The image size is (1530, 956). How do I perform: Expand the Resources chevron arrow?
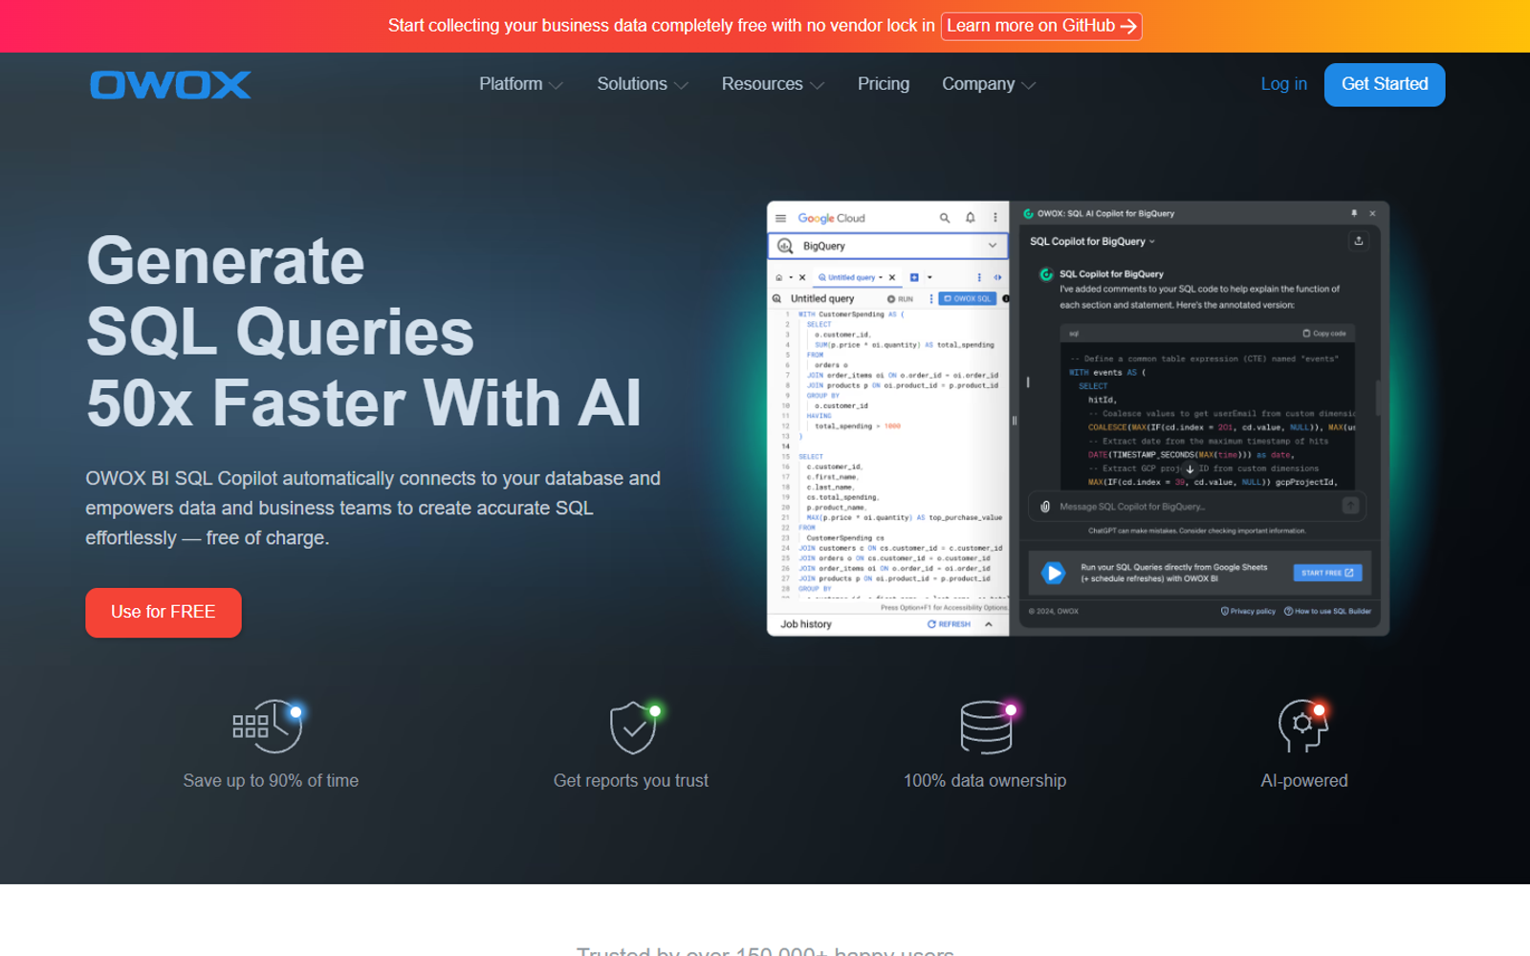coord(817,85)
